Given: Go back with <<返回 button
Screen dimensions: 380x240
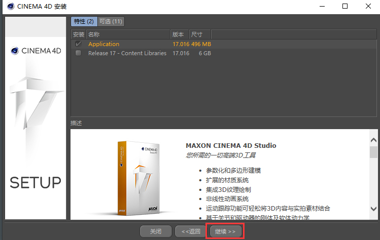Looking at the screenshot, I should click(191, 231).
